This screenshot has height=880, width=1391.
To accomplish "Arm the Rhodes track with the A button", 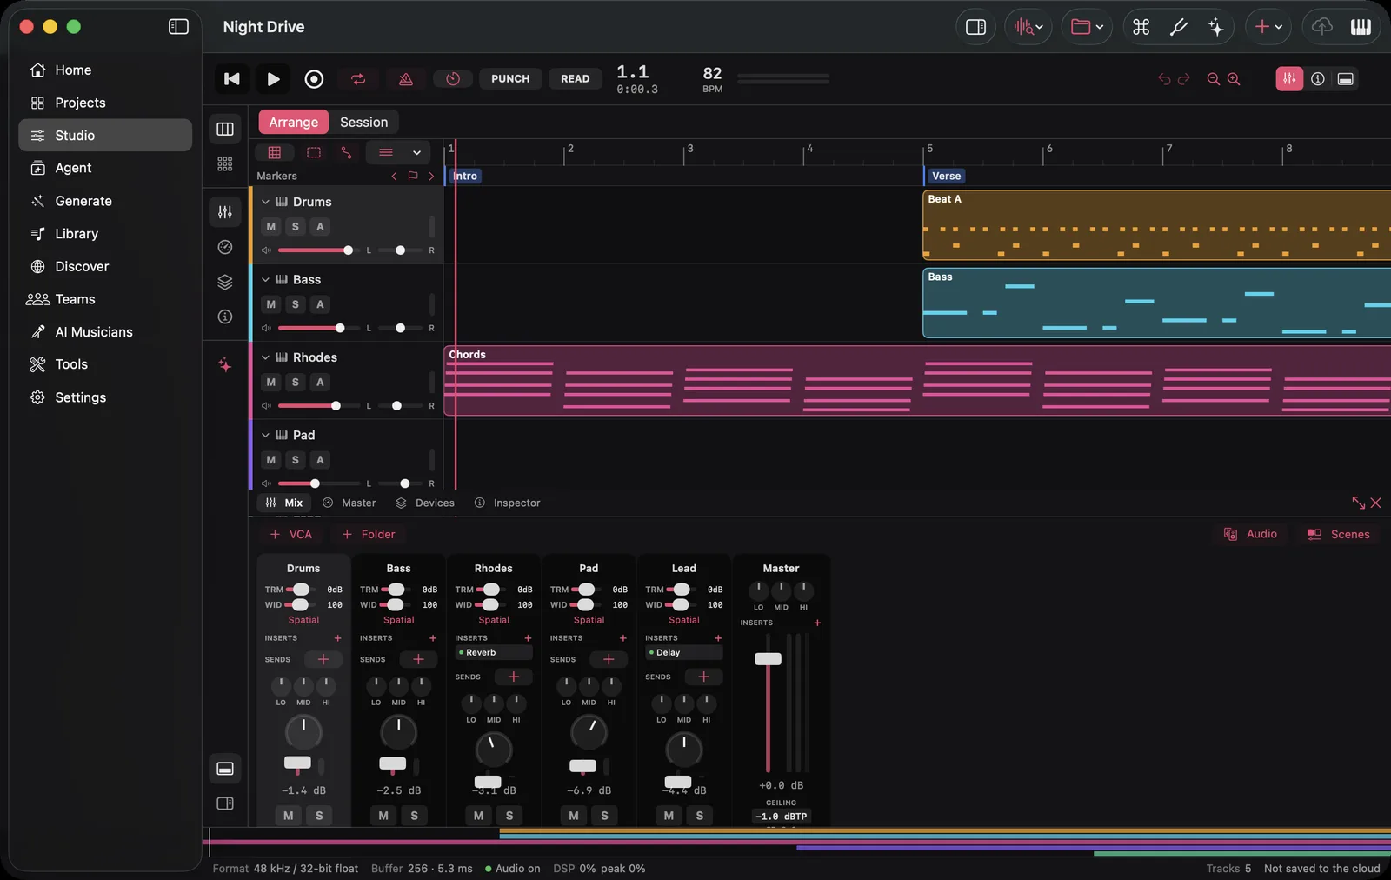I will (x=320, y=382).
